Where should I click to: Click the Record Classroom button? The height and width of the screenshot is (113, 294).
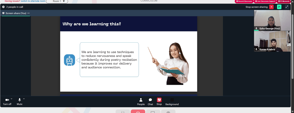[244, 1]
